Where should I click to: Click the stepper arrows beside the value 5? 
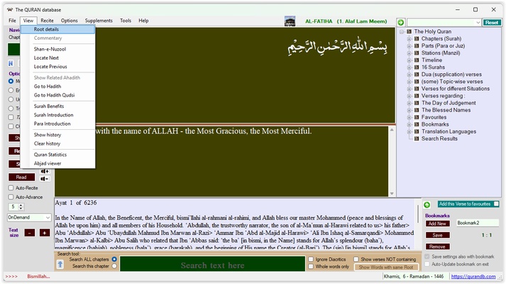tap(21, 207)
